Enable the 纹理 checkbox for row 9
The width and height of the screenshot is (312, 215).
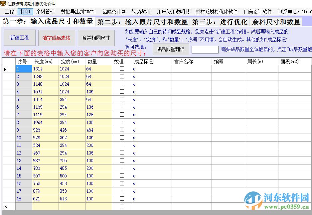tap(122, 130)
